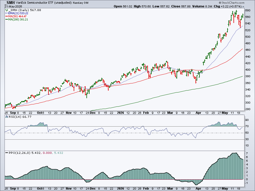The width and height of the screenshot is (255, 191).
Task: Click the blue dotted EMA(21) legend marker
Action: [x=7, y=13]
